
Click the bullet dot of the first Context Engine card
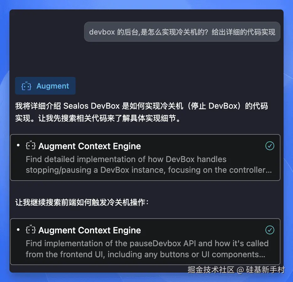coord(18,145)
